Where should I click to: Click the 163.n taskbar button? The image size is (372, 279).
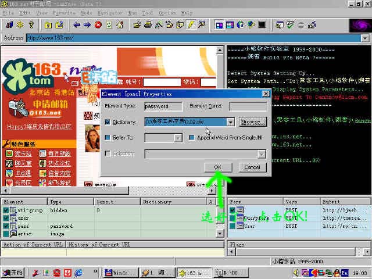click(x=194, y=273)
